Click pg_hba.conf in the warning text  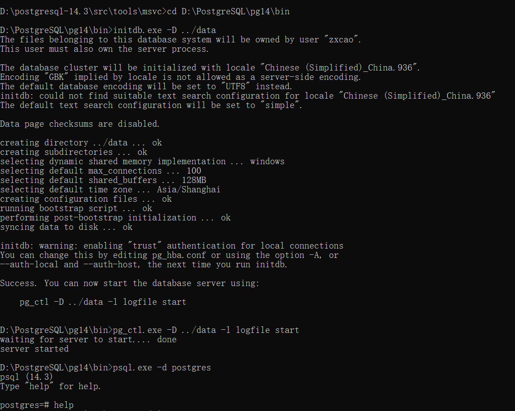click(x=179, y=255)
